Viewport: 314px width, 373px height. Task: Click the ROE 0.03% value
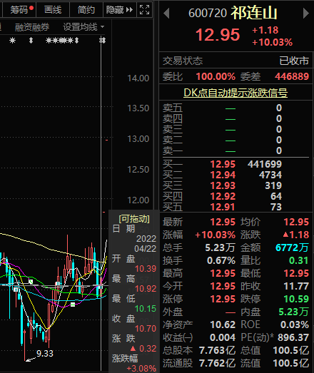(295, 325)
